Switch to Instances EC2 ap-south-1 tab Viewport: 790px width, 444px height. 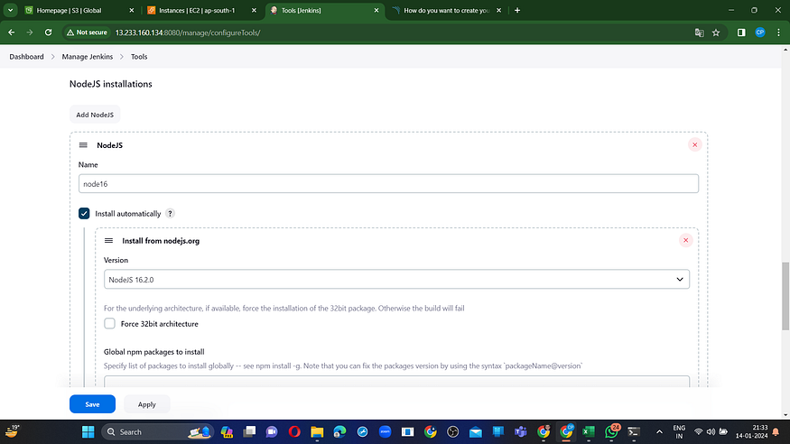(x=201, y=10)
